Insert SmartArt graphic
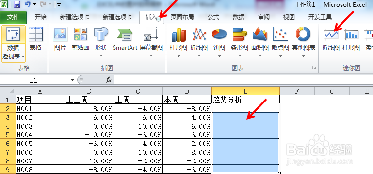Viewport: 373px width, 174px height. (x=125, y=39)
